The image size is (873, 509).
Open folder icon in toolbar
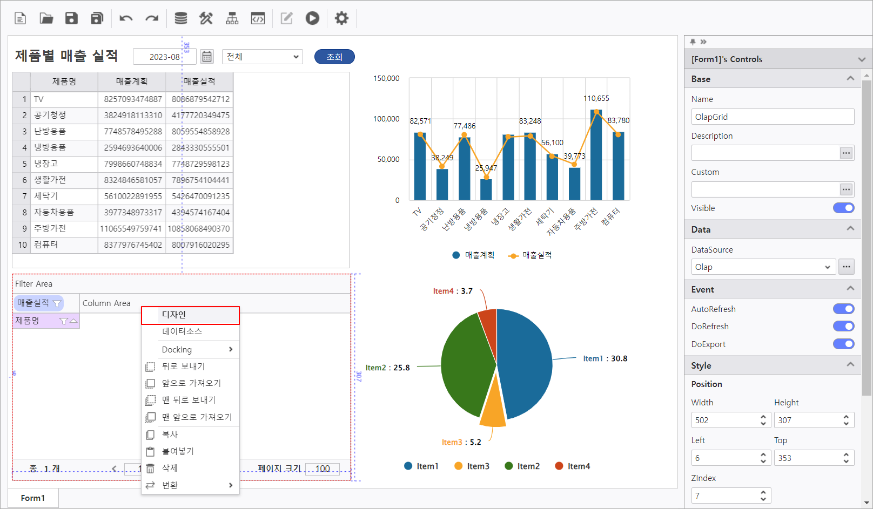(46, 18)
